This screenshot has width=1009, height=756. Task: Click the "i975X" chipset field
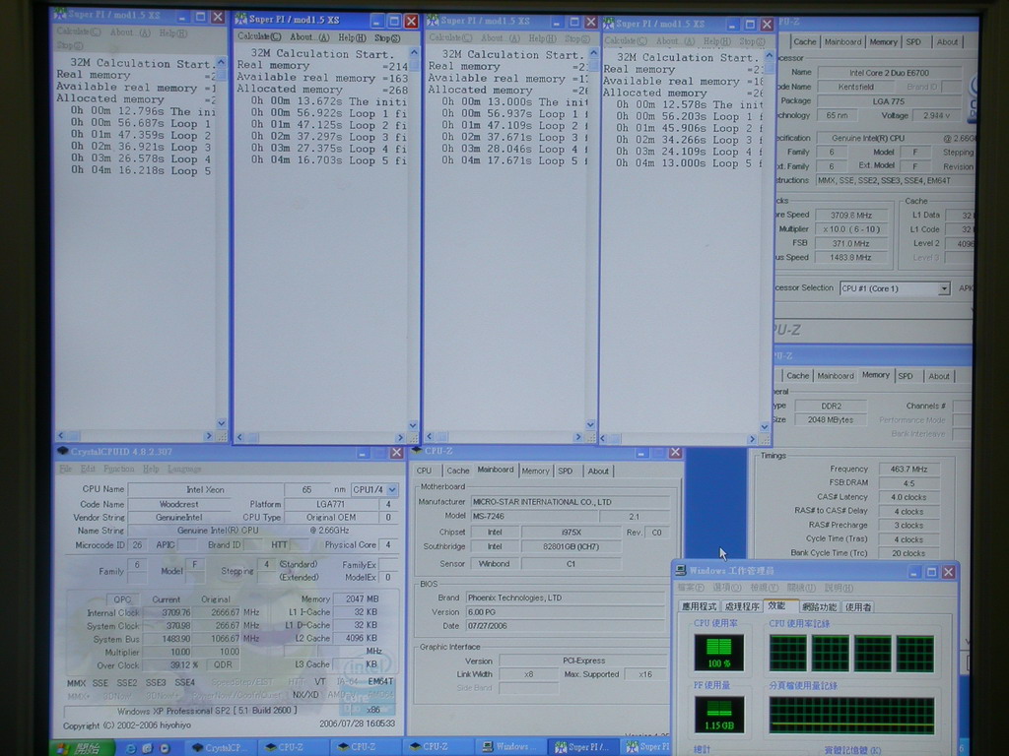click(572, 532)
